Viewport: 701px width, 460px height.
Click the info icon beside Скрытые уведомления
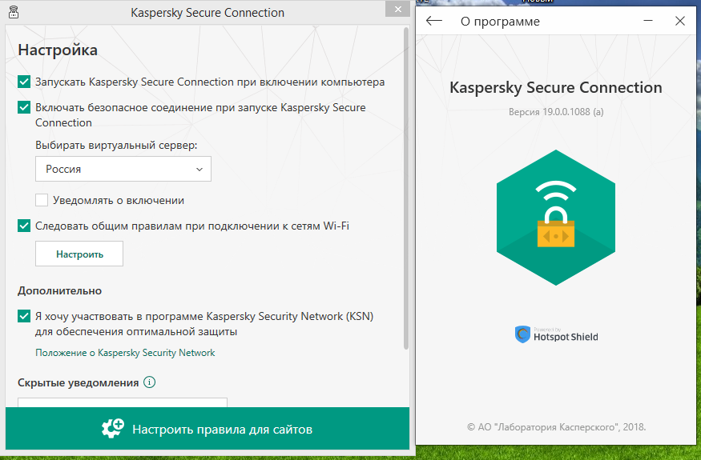pyautogui.click(x=149, y=382)
